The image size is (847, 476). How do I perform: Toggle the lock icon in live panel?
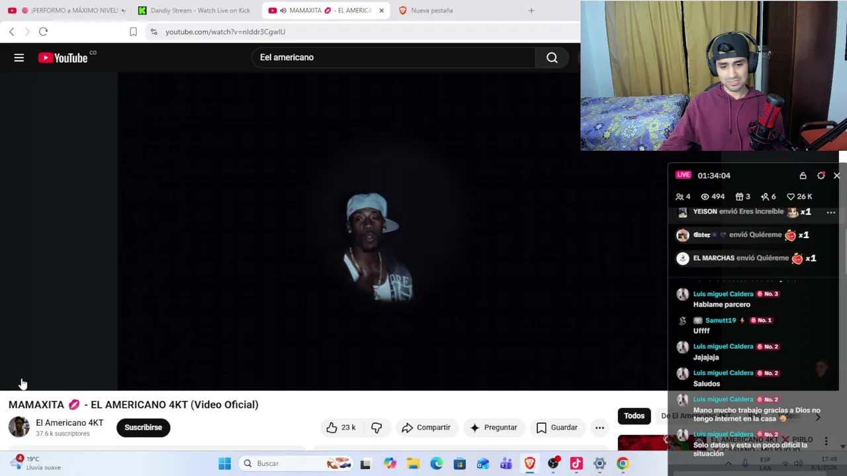(803, 176)
